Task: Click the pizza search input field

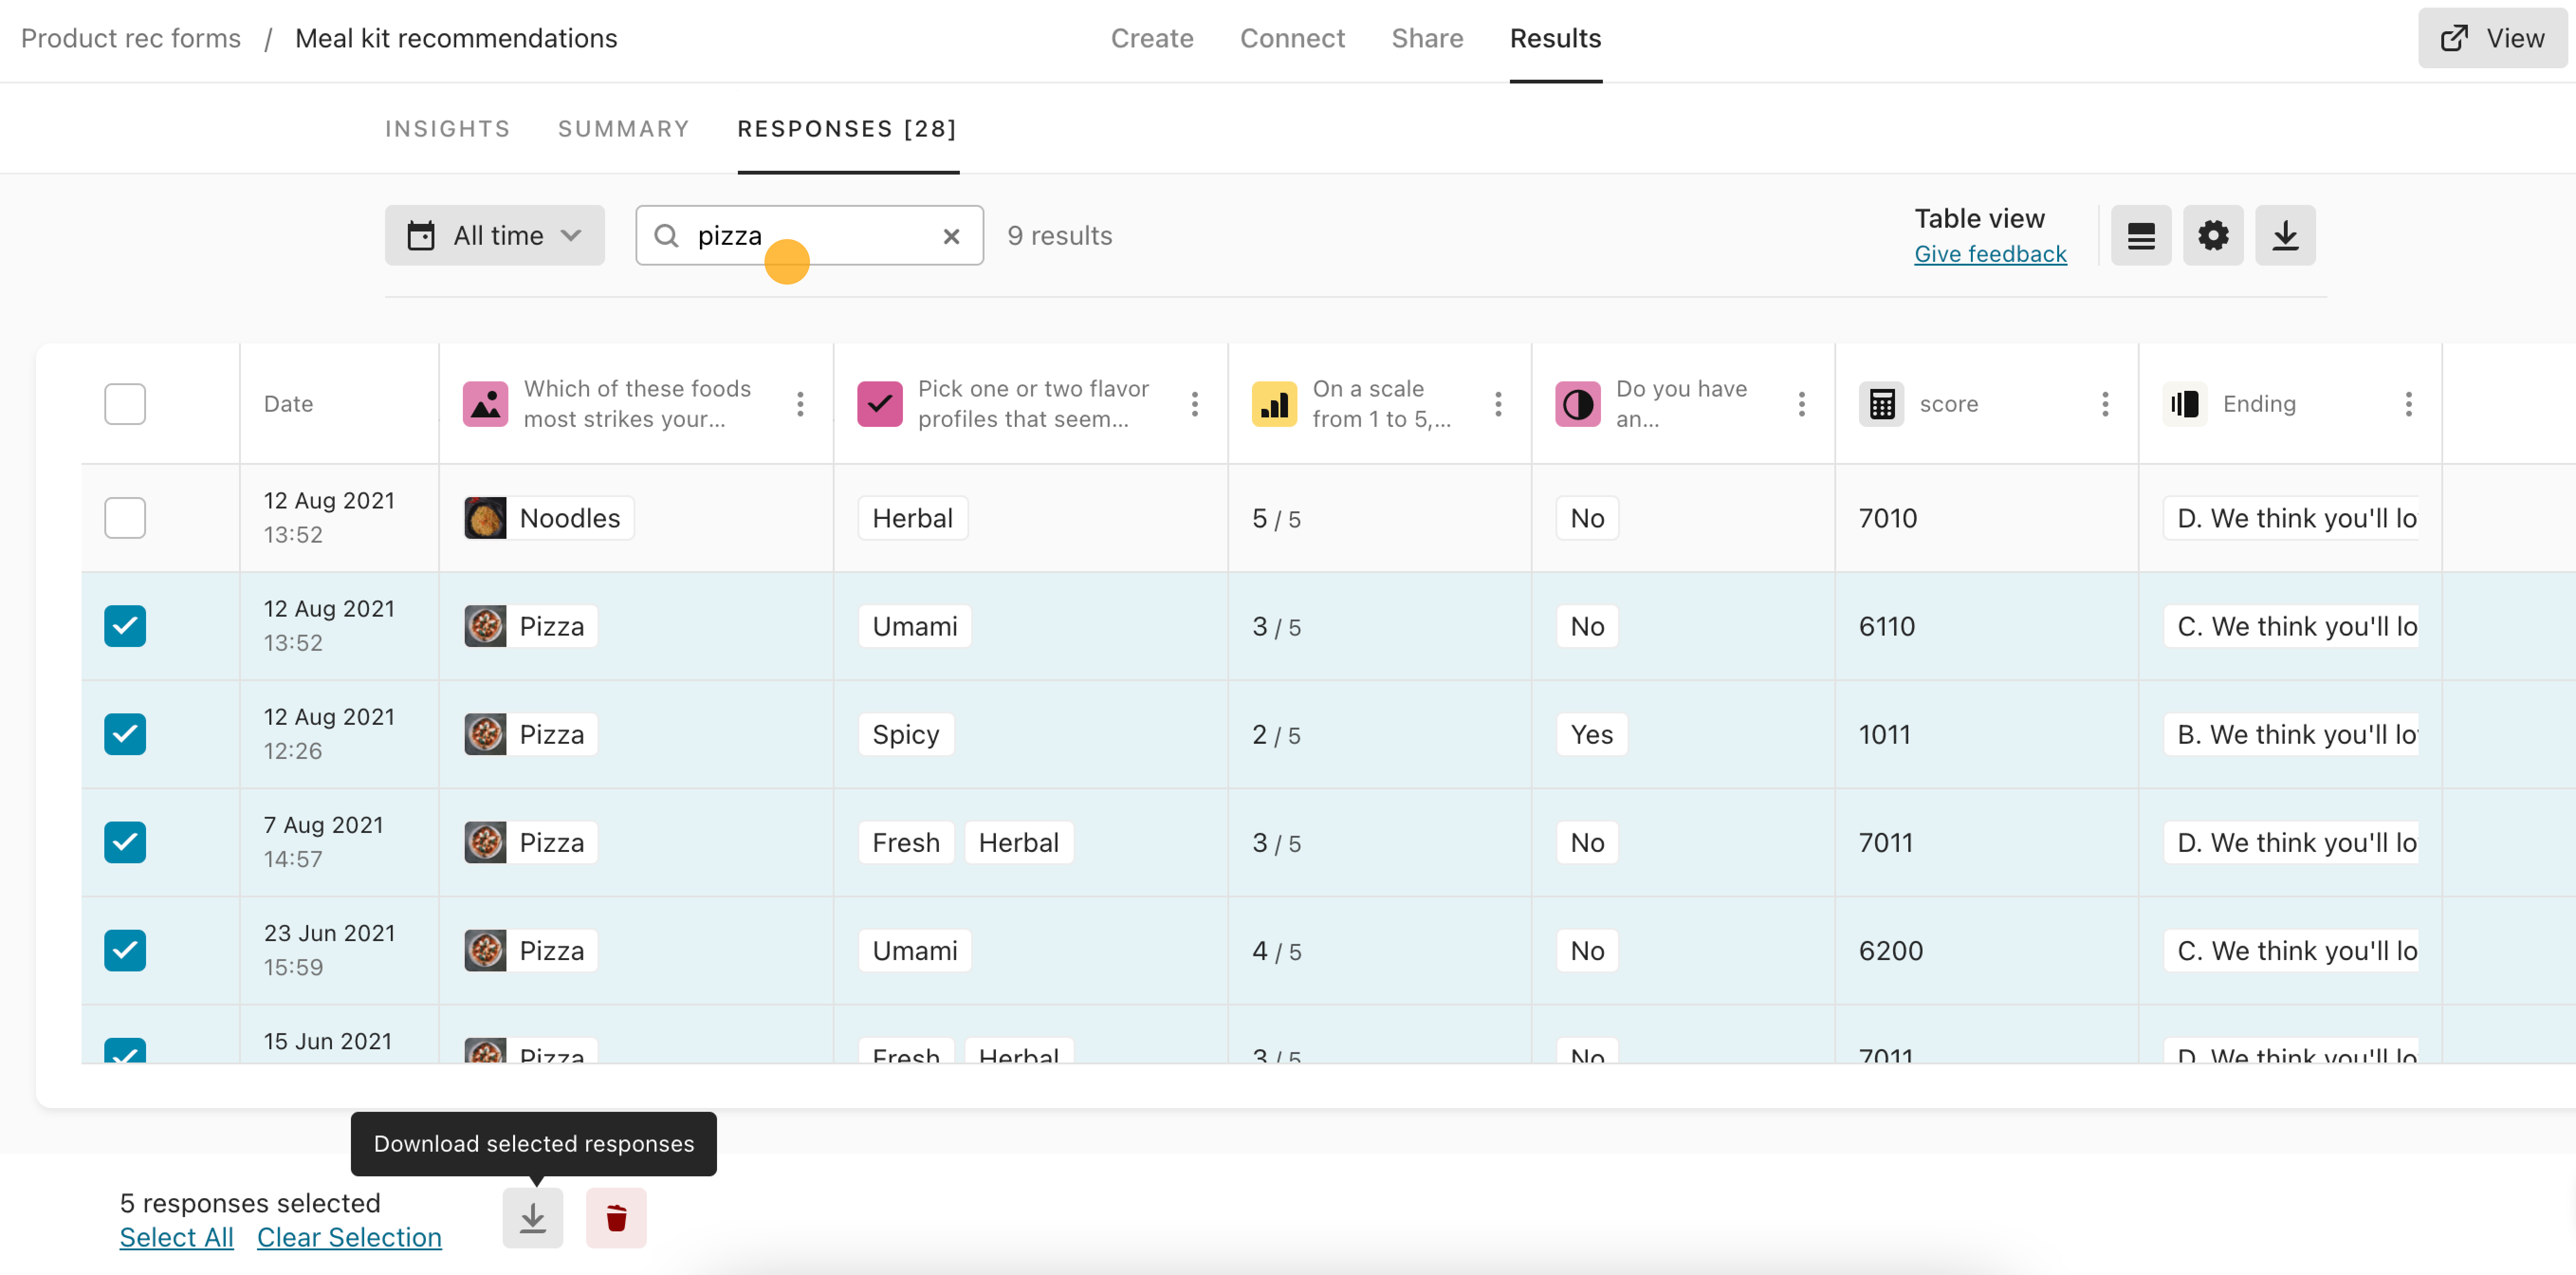Action: pos(809,236)
